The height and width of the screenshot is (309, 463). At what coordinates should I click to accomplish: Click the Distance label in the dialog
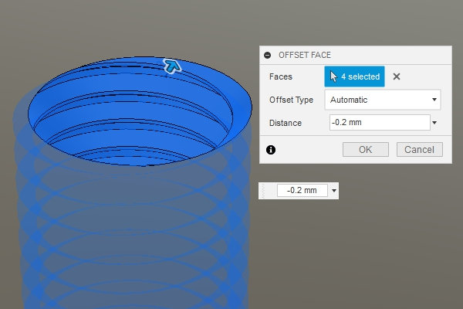point(286,123)
